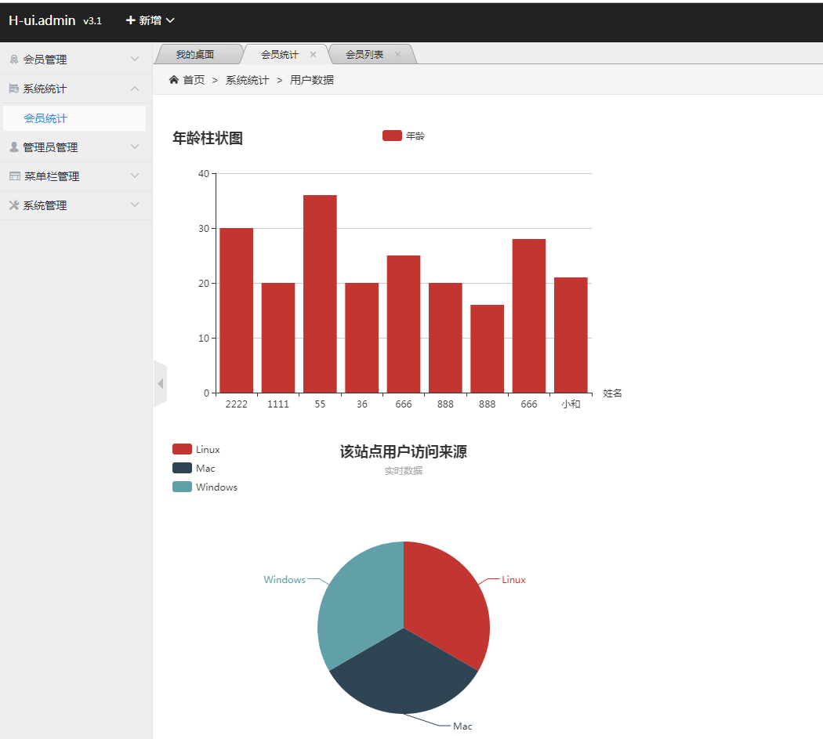Click 首页 in the breadcrumb
823x739 pixels.
click(x=194, y=80)
